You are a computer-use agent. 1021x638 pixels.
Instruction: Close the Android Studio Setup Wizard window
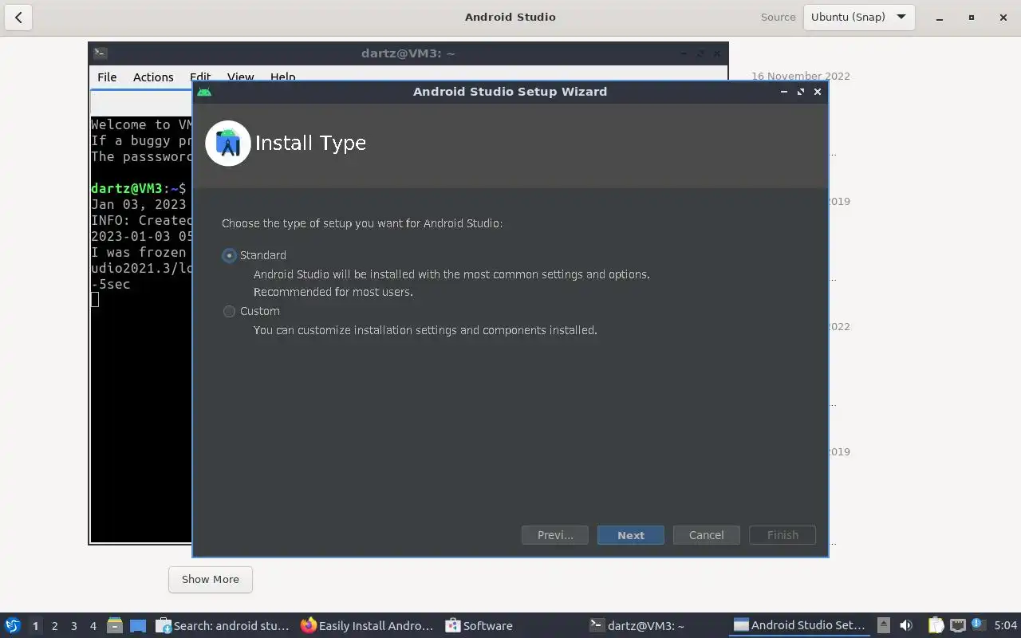pos(818,92)
